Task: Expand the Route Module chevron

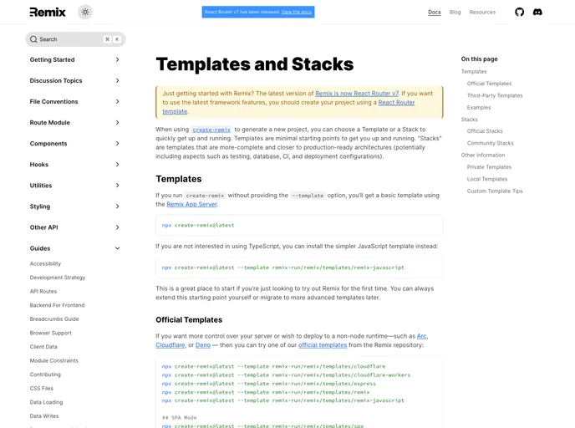Action: click(117, 122)
